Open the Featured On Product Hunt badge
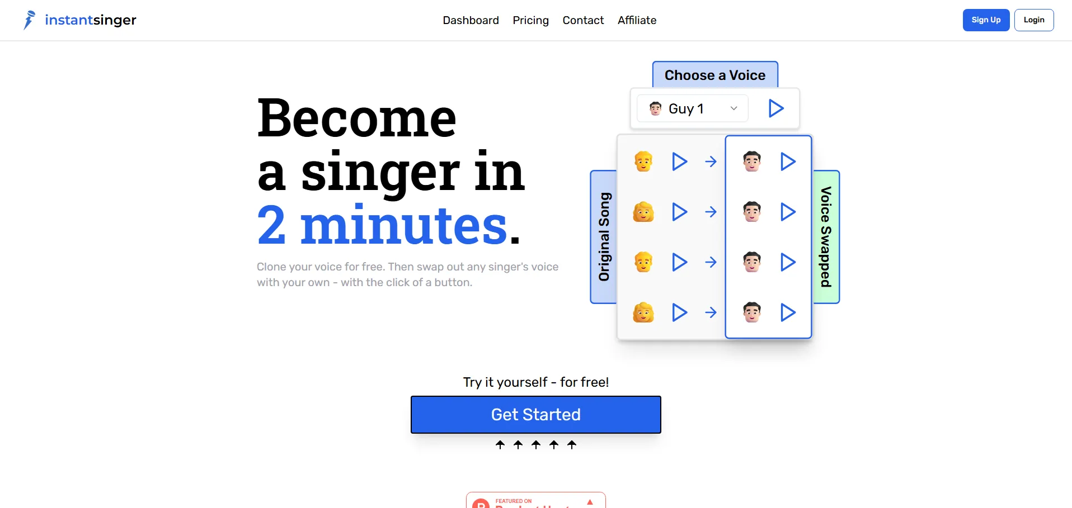 tap(536, 500)
